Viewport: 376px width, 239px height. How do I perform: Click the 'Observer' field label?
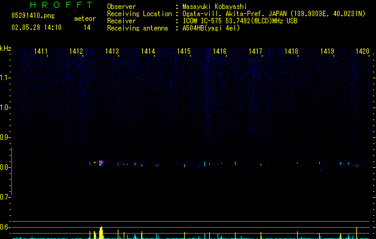121,7
